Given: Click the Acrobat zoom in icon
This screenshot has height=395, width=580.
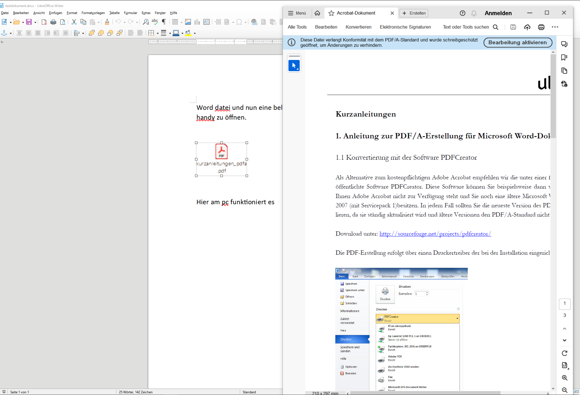Looking at the screenshot, I should pyautogui.click(x=564, y=378).
